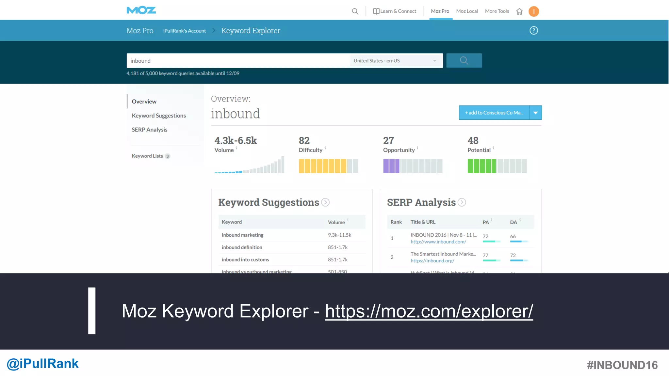This screenshot has width=669, height=376.
Task: Focus the keyword search field containing inbound
Action: 238,61
